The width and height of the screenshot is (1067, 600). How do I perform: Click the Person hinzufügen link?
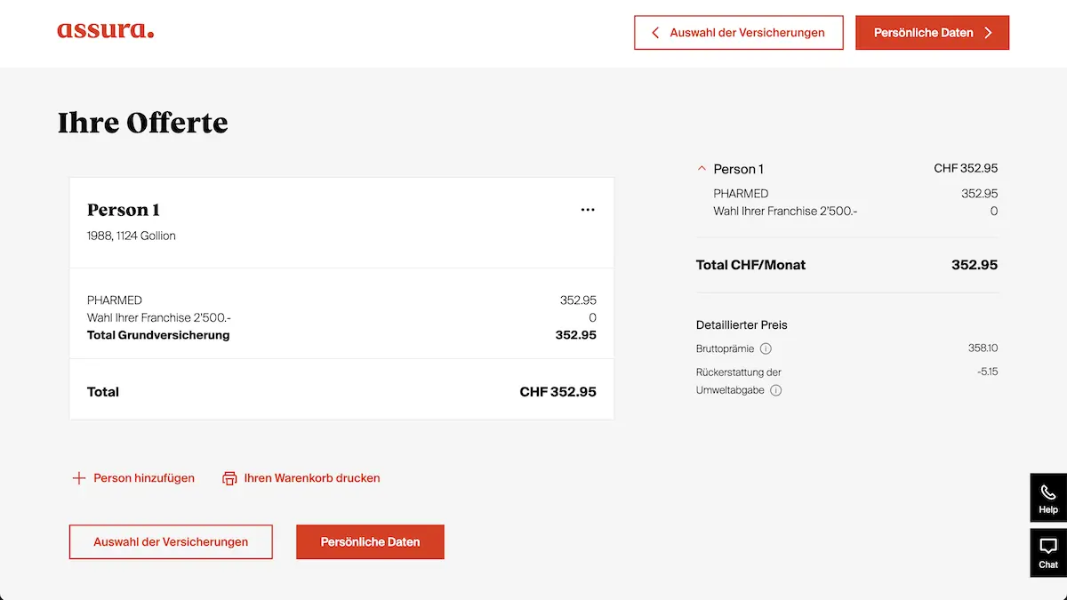click(x=144, y=478)
